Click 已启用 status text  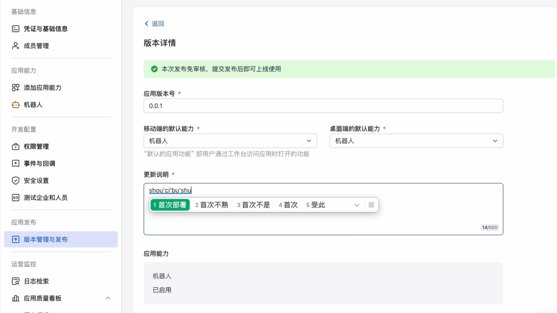[162, 290]
